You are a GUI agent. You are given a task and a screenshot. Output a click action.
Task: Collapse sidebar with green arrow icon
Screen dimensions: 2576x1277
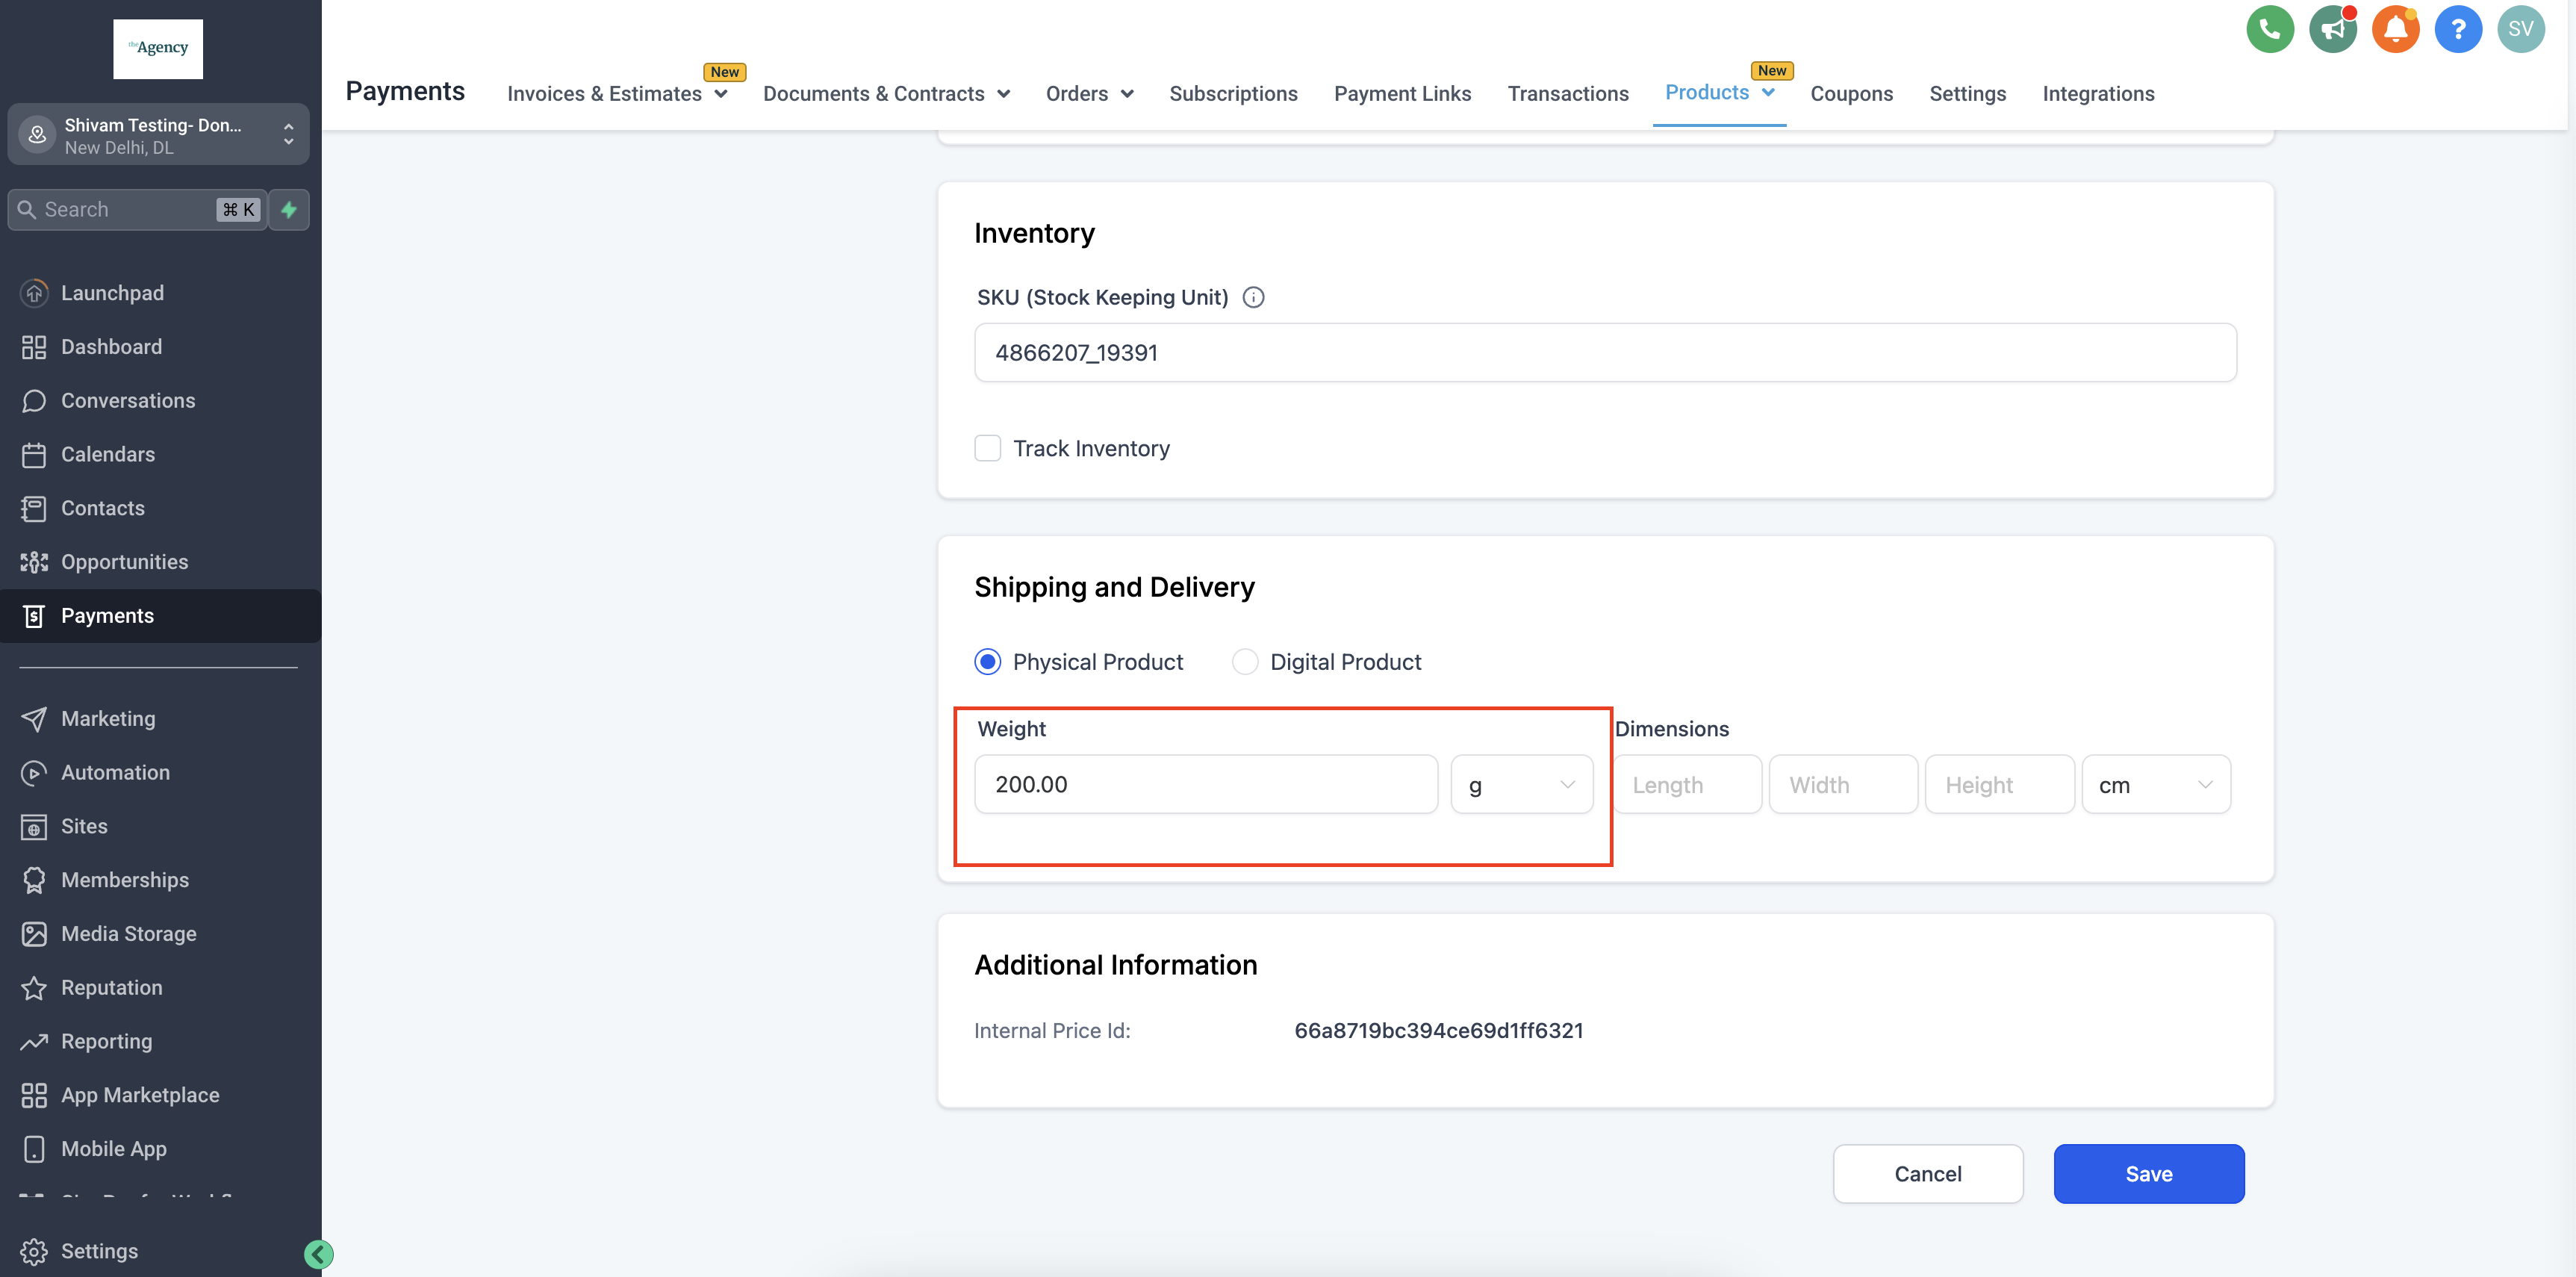(319, 1254)
